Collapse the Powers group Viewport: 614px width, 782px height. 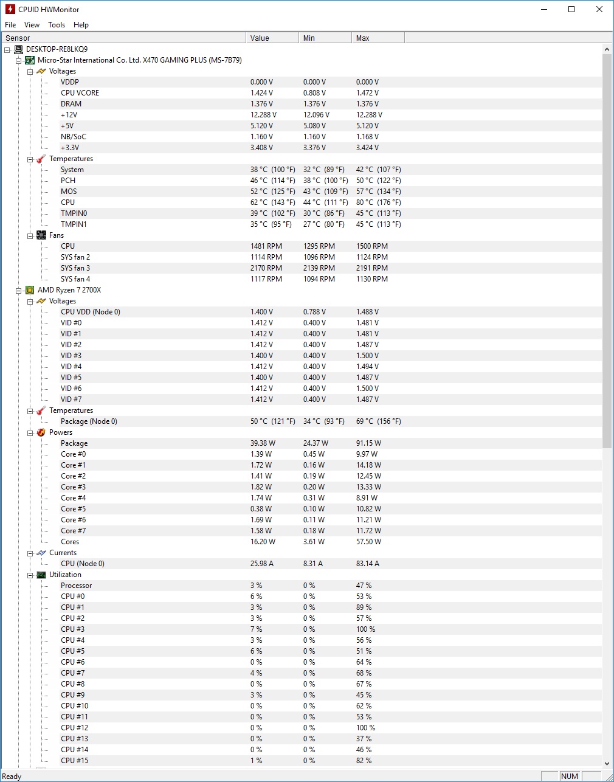click(x=30, y=432)
